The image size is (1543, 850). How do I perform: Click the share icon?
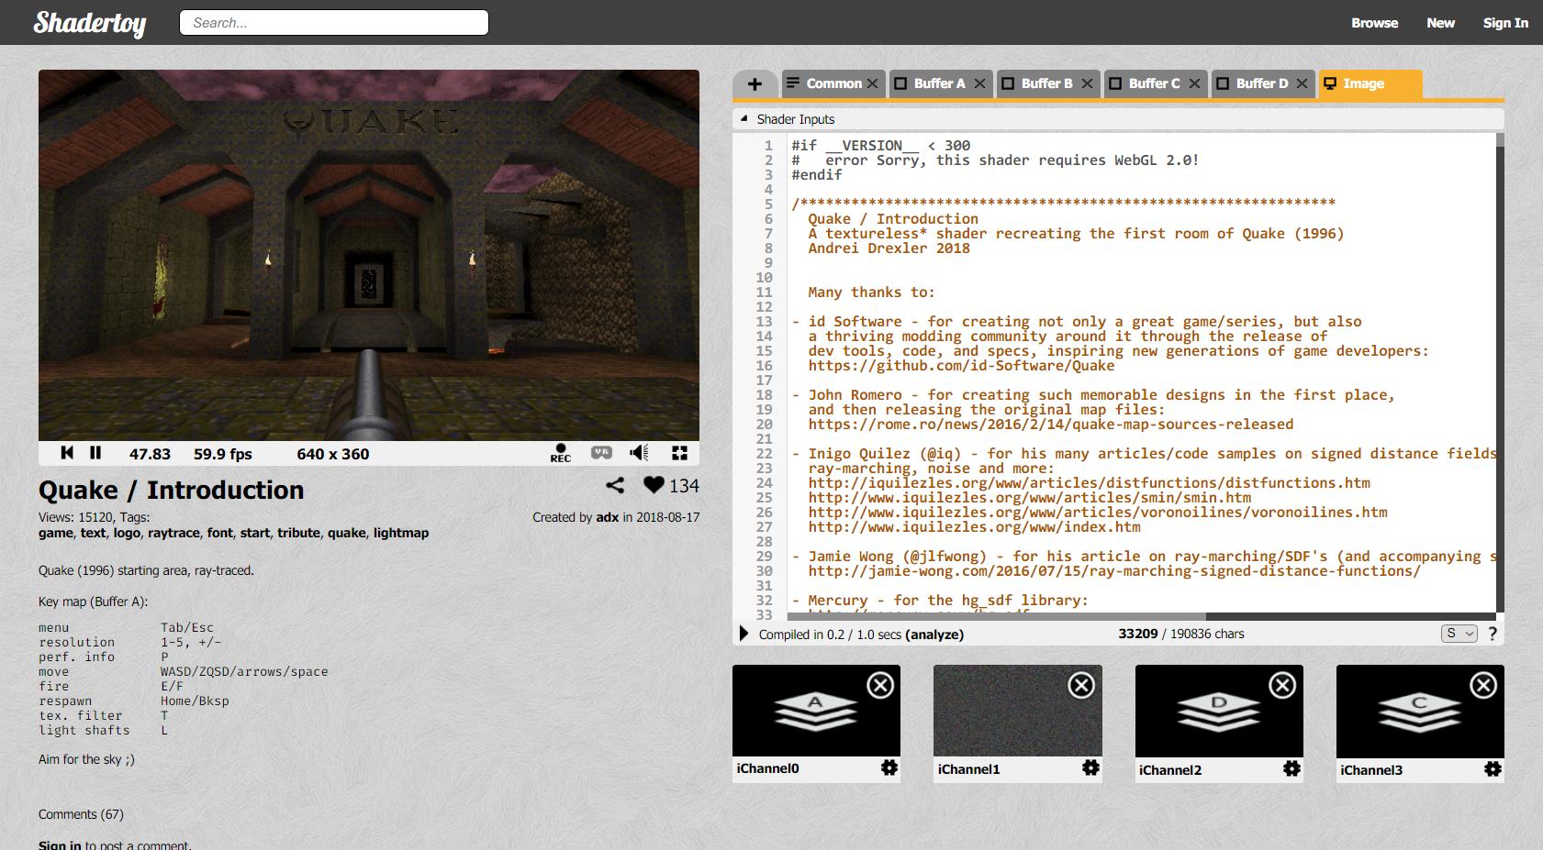(615, 486)
